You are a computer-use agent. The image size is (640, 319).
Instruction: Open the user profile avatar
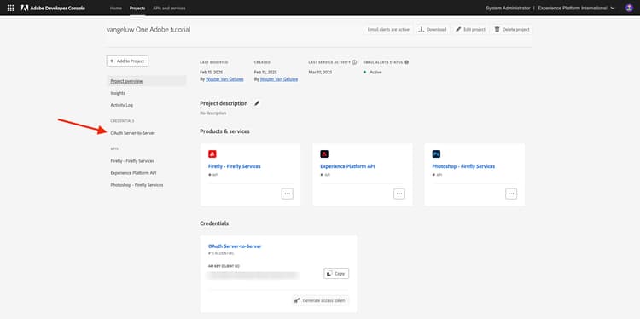pos(629,8)
